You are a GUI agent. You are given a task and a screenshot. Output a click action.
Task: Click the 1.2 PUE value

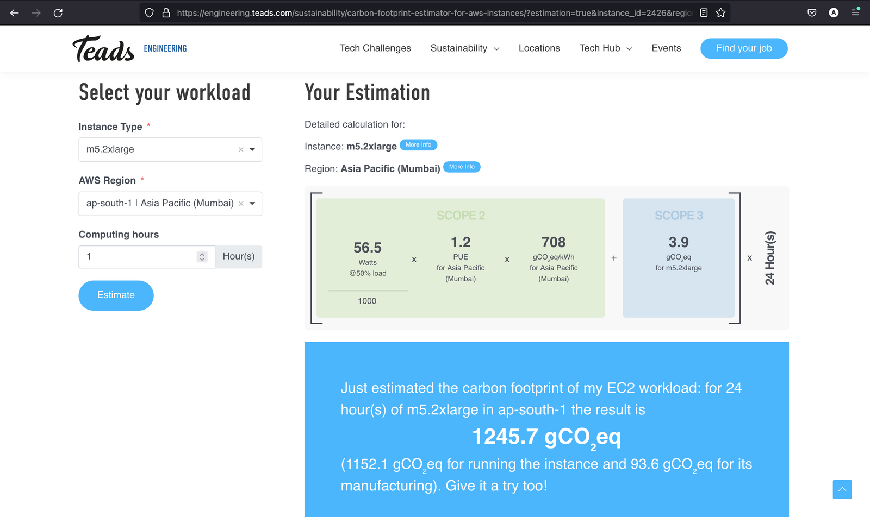461,242
